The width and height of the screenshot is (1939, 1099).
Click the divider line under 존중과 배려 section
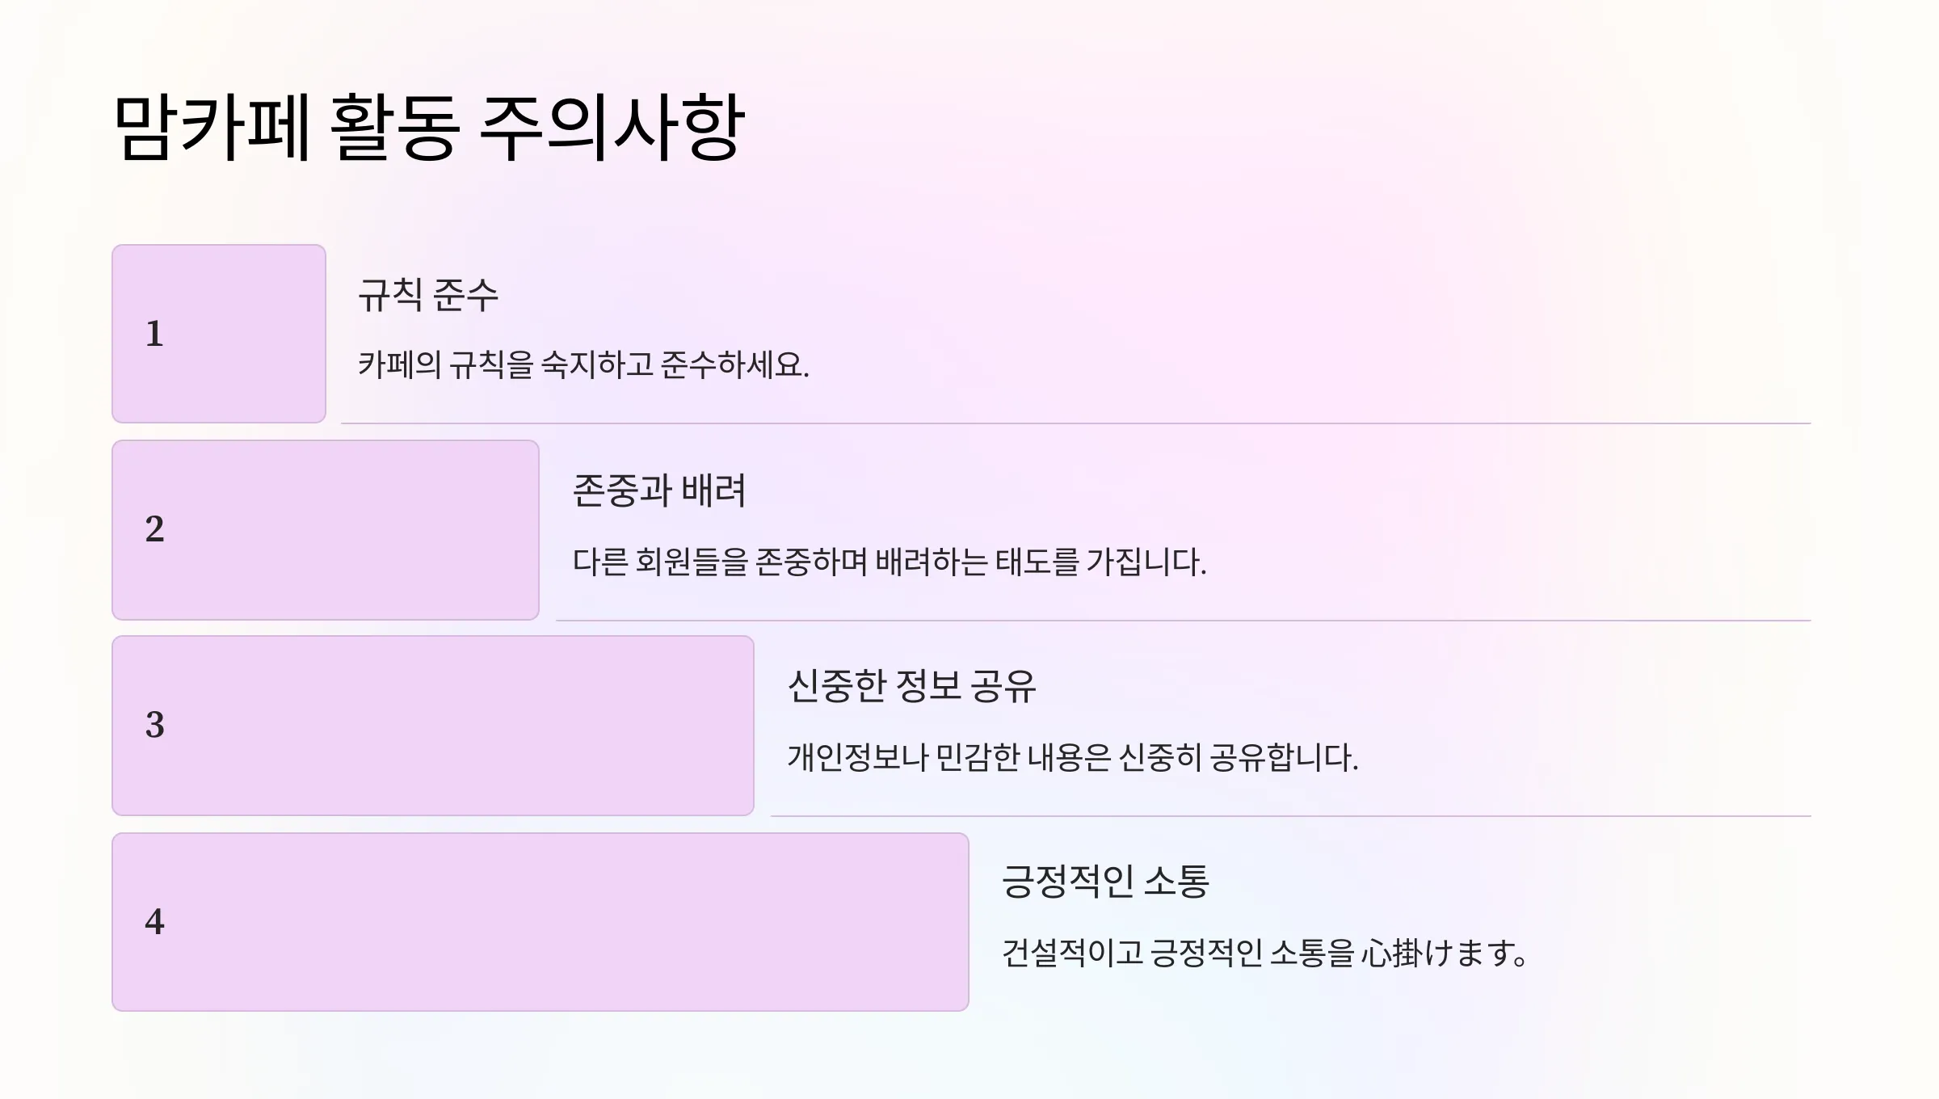tap(1184, 620)
